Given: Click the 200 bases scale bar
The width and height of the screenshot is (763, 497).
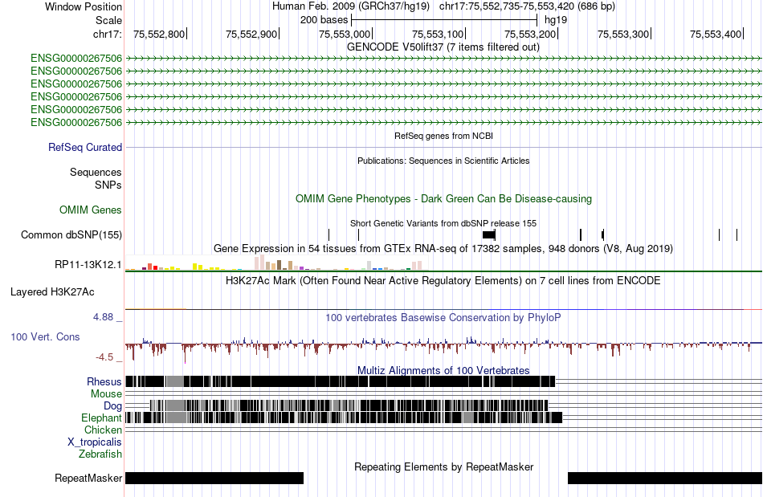Looking at the screenshot, I should 444,20.
